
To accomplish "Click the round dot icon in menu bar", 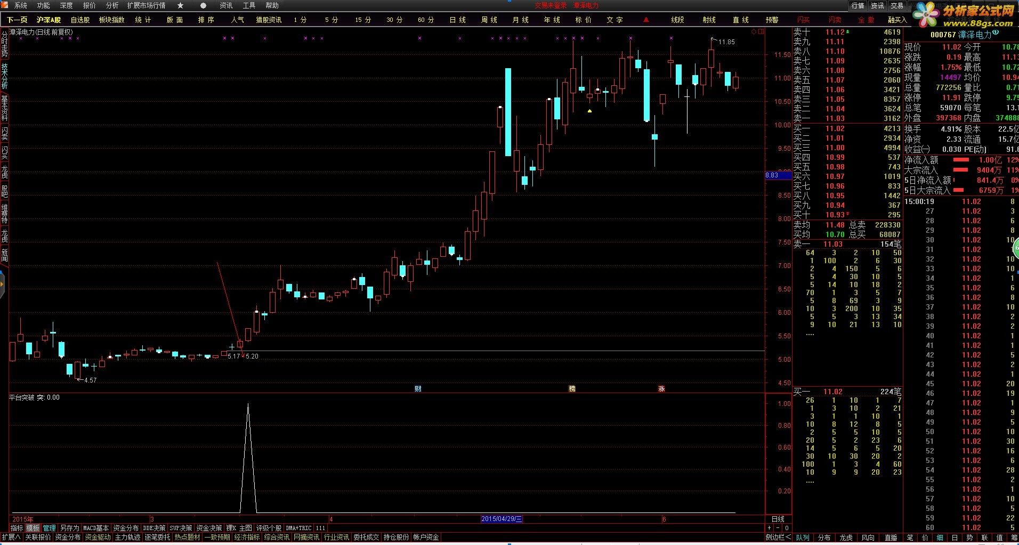I will [x=203, y=5].
